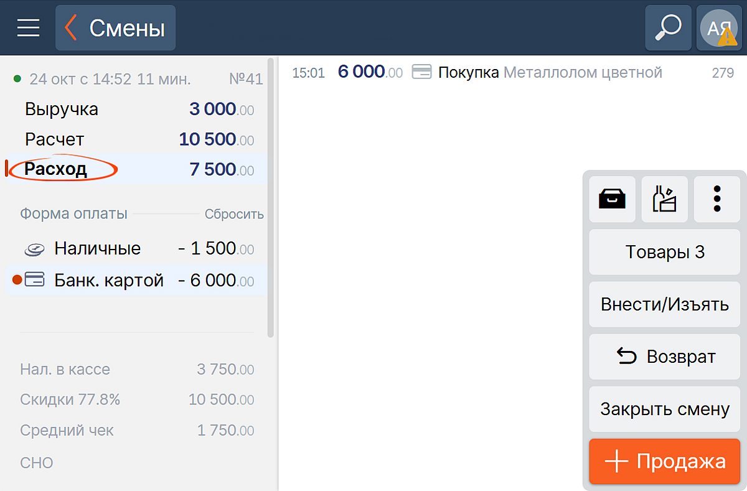
Task: Go back to Смены
Action: (116, 28)
